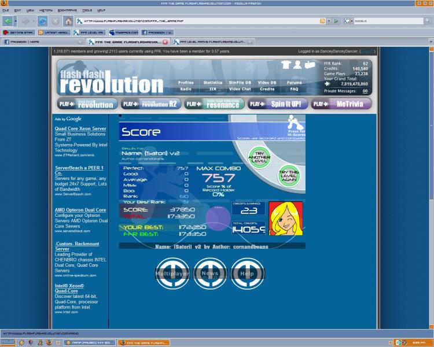Go to the home page icon
The image size is (434, 347).
coord(68,21)
